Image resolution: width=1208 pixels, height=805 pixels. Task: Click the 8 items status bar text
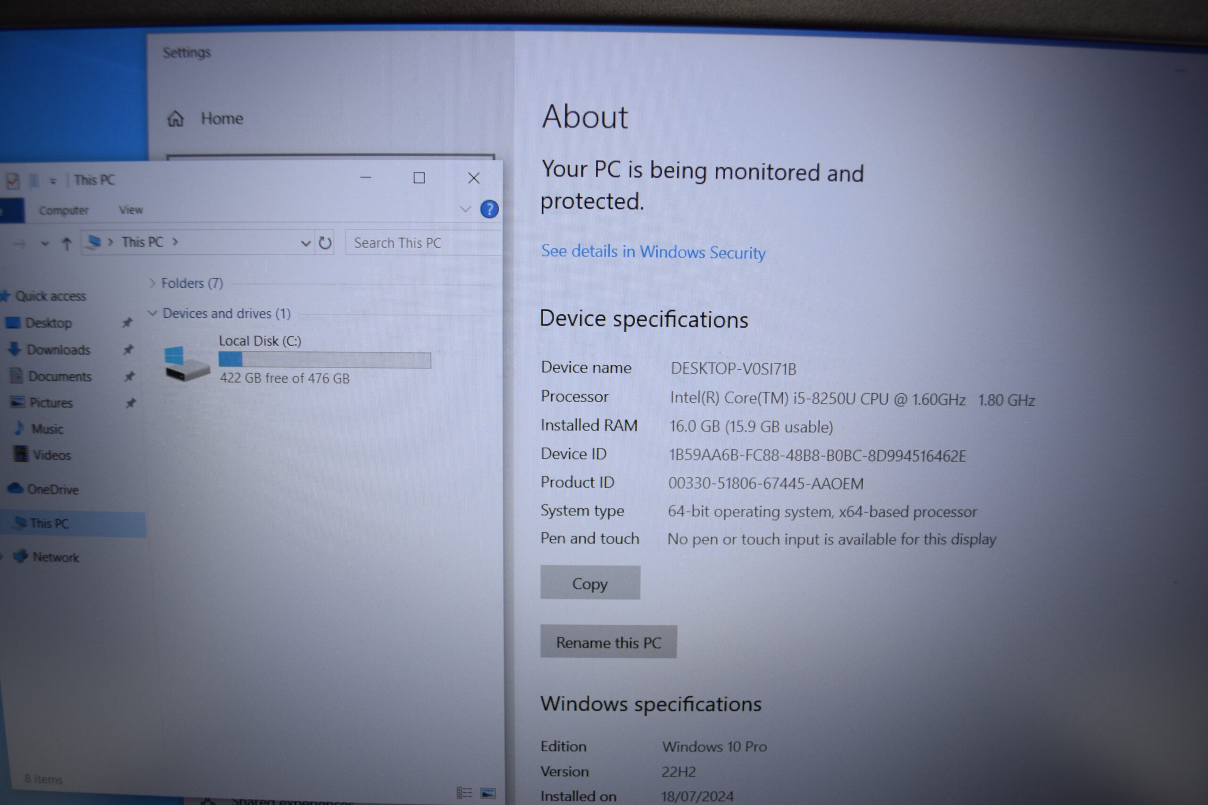[44, 779]
